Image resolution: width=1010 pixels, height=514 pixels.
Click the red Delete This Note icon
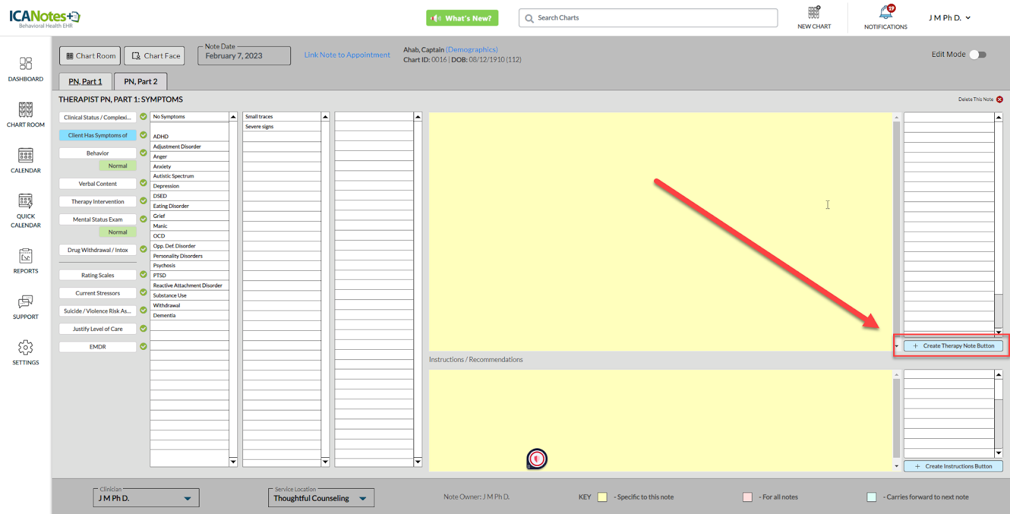(x=1000, y=99)
